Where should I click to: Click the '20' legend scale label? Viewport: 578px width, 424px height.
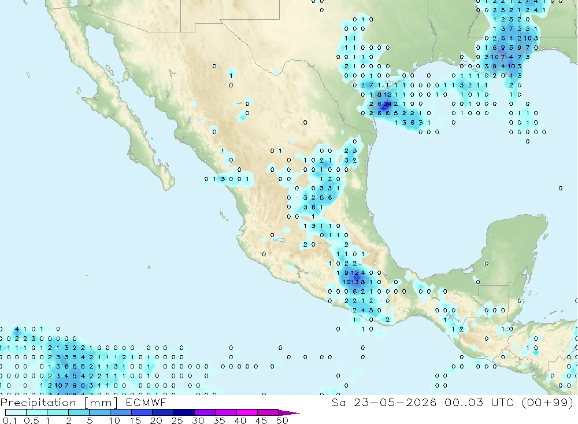[156, 421]
